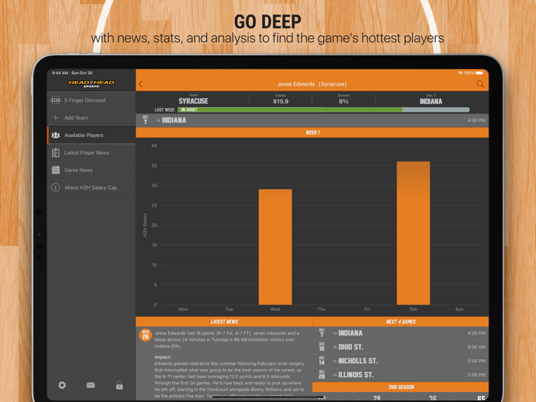Tap the Available Players people icon
The height and width of the screenshot is (402, 536).
click(x=55, y=135)
